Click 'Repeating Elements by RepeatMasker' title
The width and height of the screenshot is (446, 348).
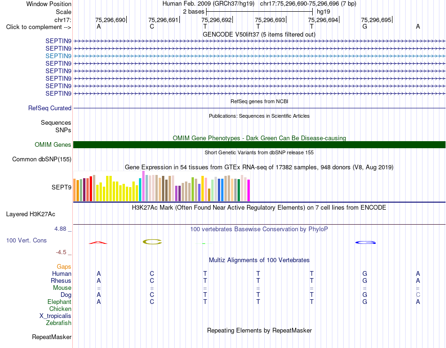259,331
